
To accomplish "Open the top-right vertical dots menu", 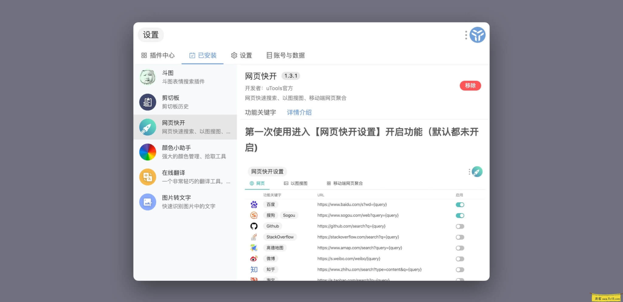I will point(465,35).
